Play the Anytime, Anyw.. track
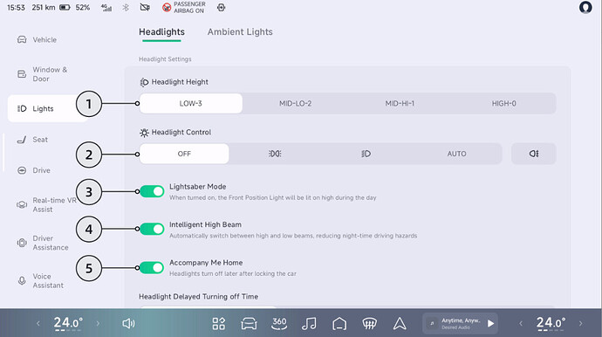 coord(490,324)
